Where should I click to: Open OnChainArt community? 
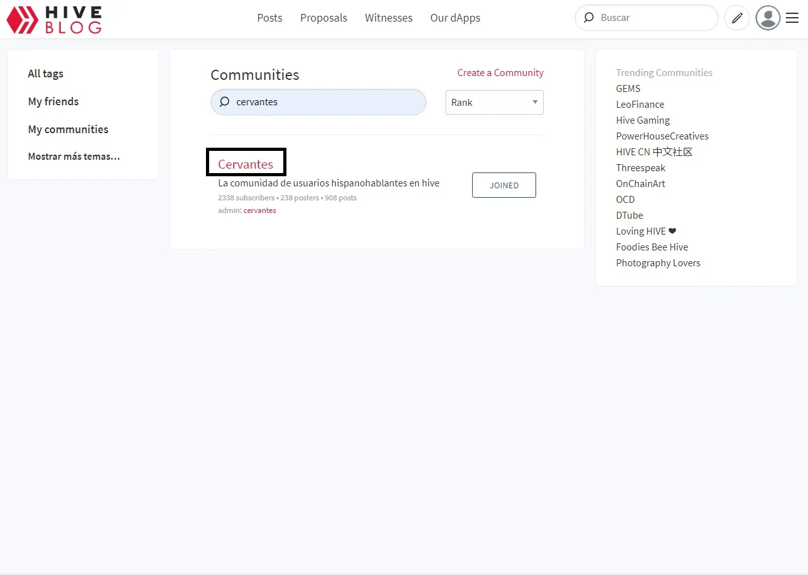(x=641, y=184)
